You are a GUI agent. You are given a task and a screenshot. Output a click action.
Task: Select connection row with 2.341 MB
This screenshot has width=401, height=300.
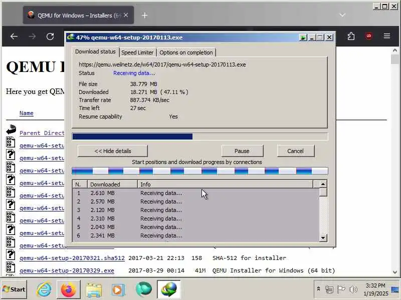click(196, 235)
